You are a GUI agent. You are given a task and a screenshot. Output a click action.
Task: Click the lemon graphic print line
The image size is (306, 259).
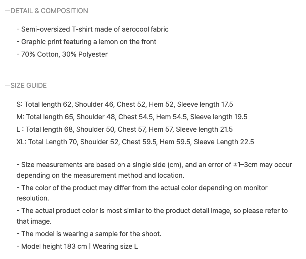point(86,42)
